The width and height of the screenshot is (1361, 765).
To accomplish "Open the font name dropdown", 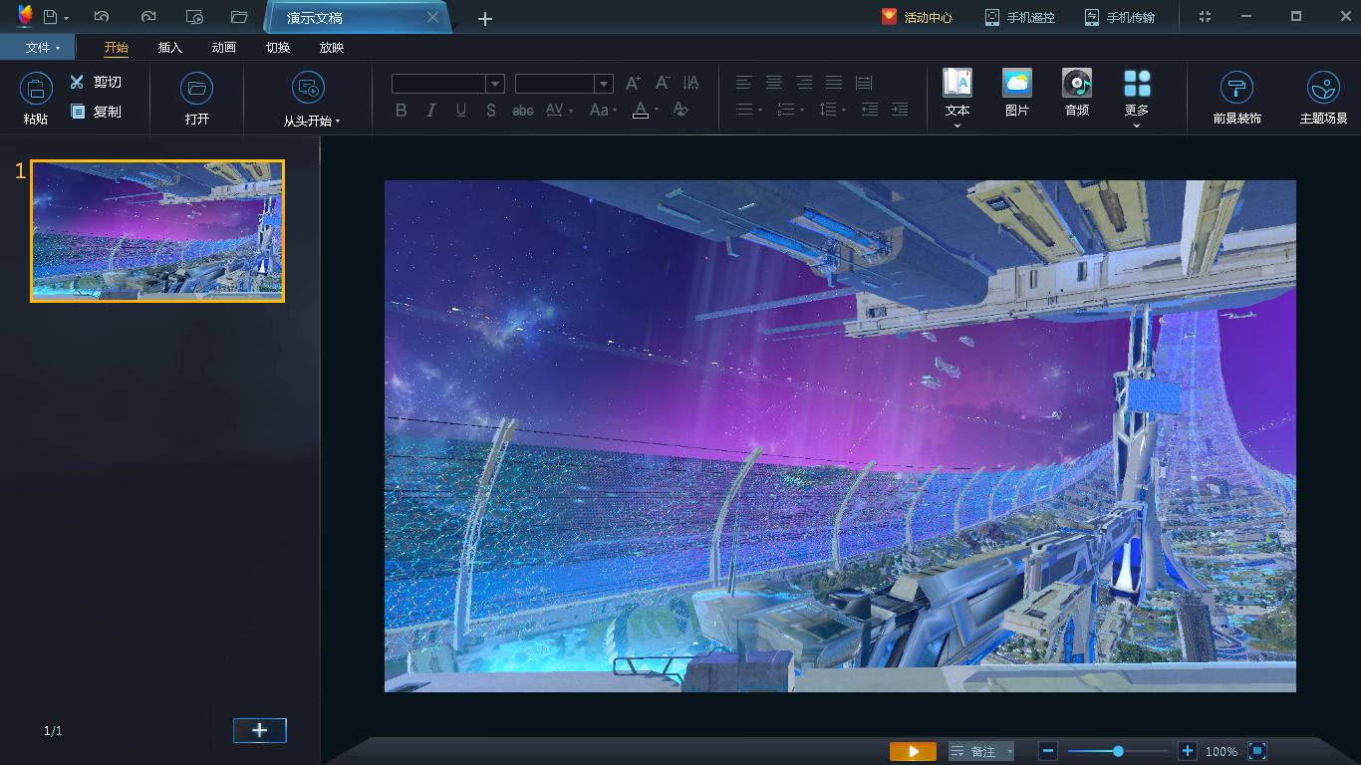I will 495,84.
